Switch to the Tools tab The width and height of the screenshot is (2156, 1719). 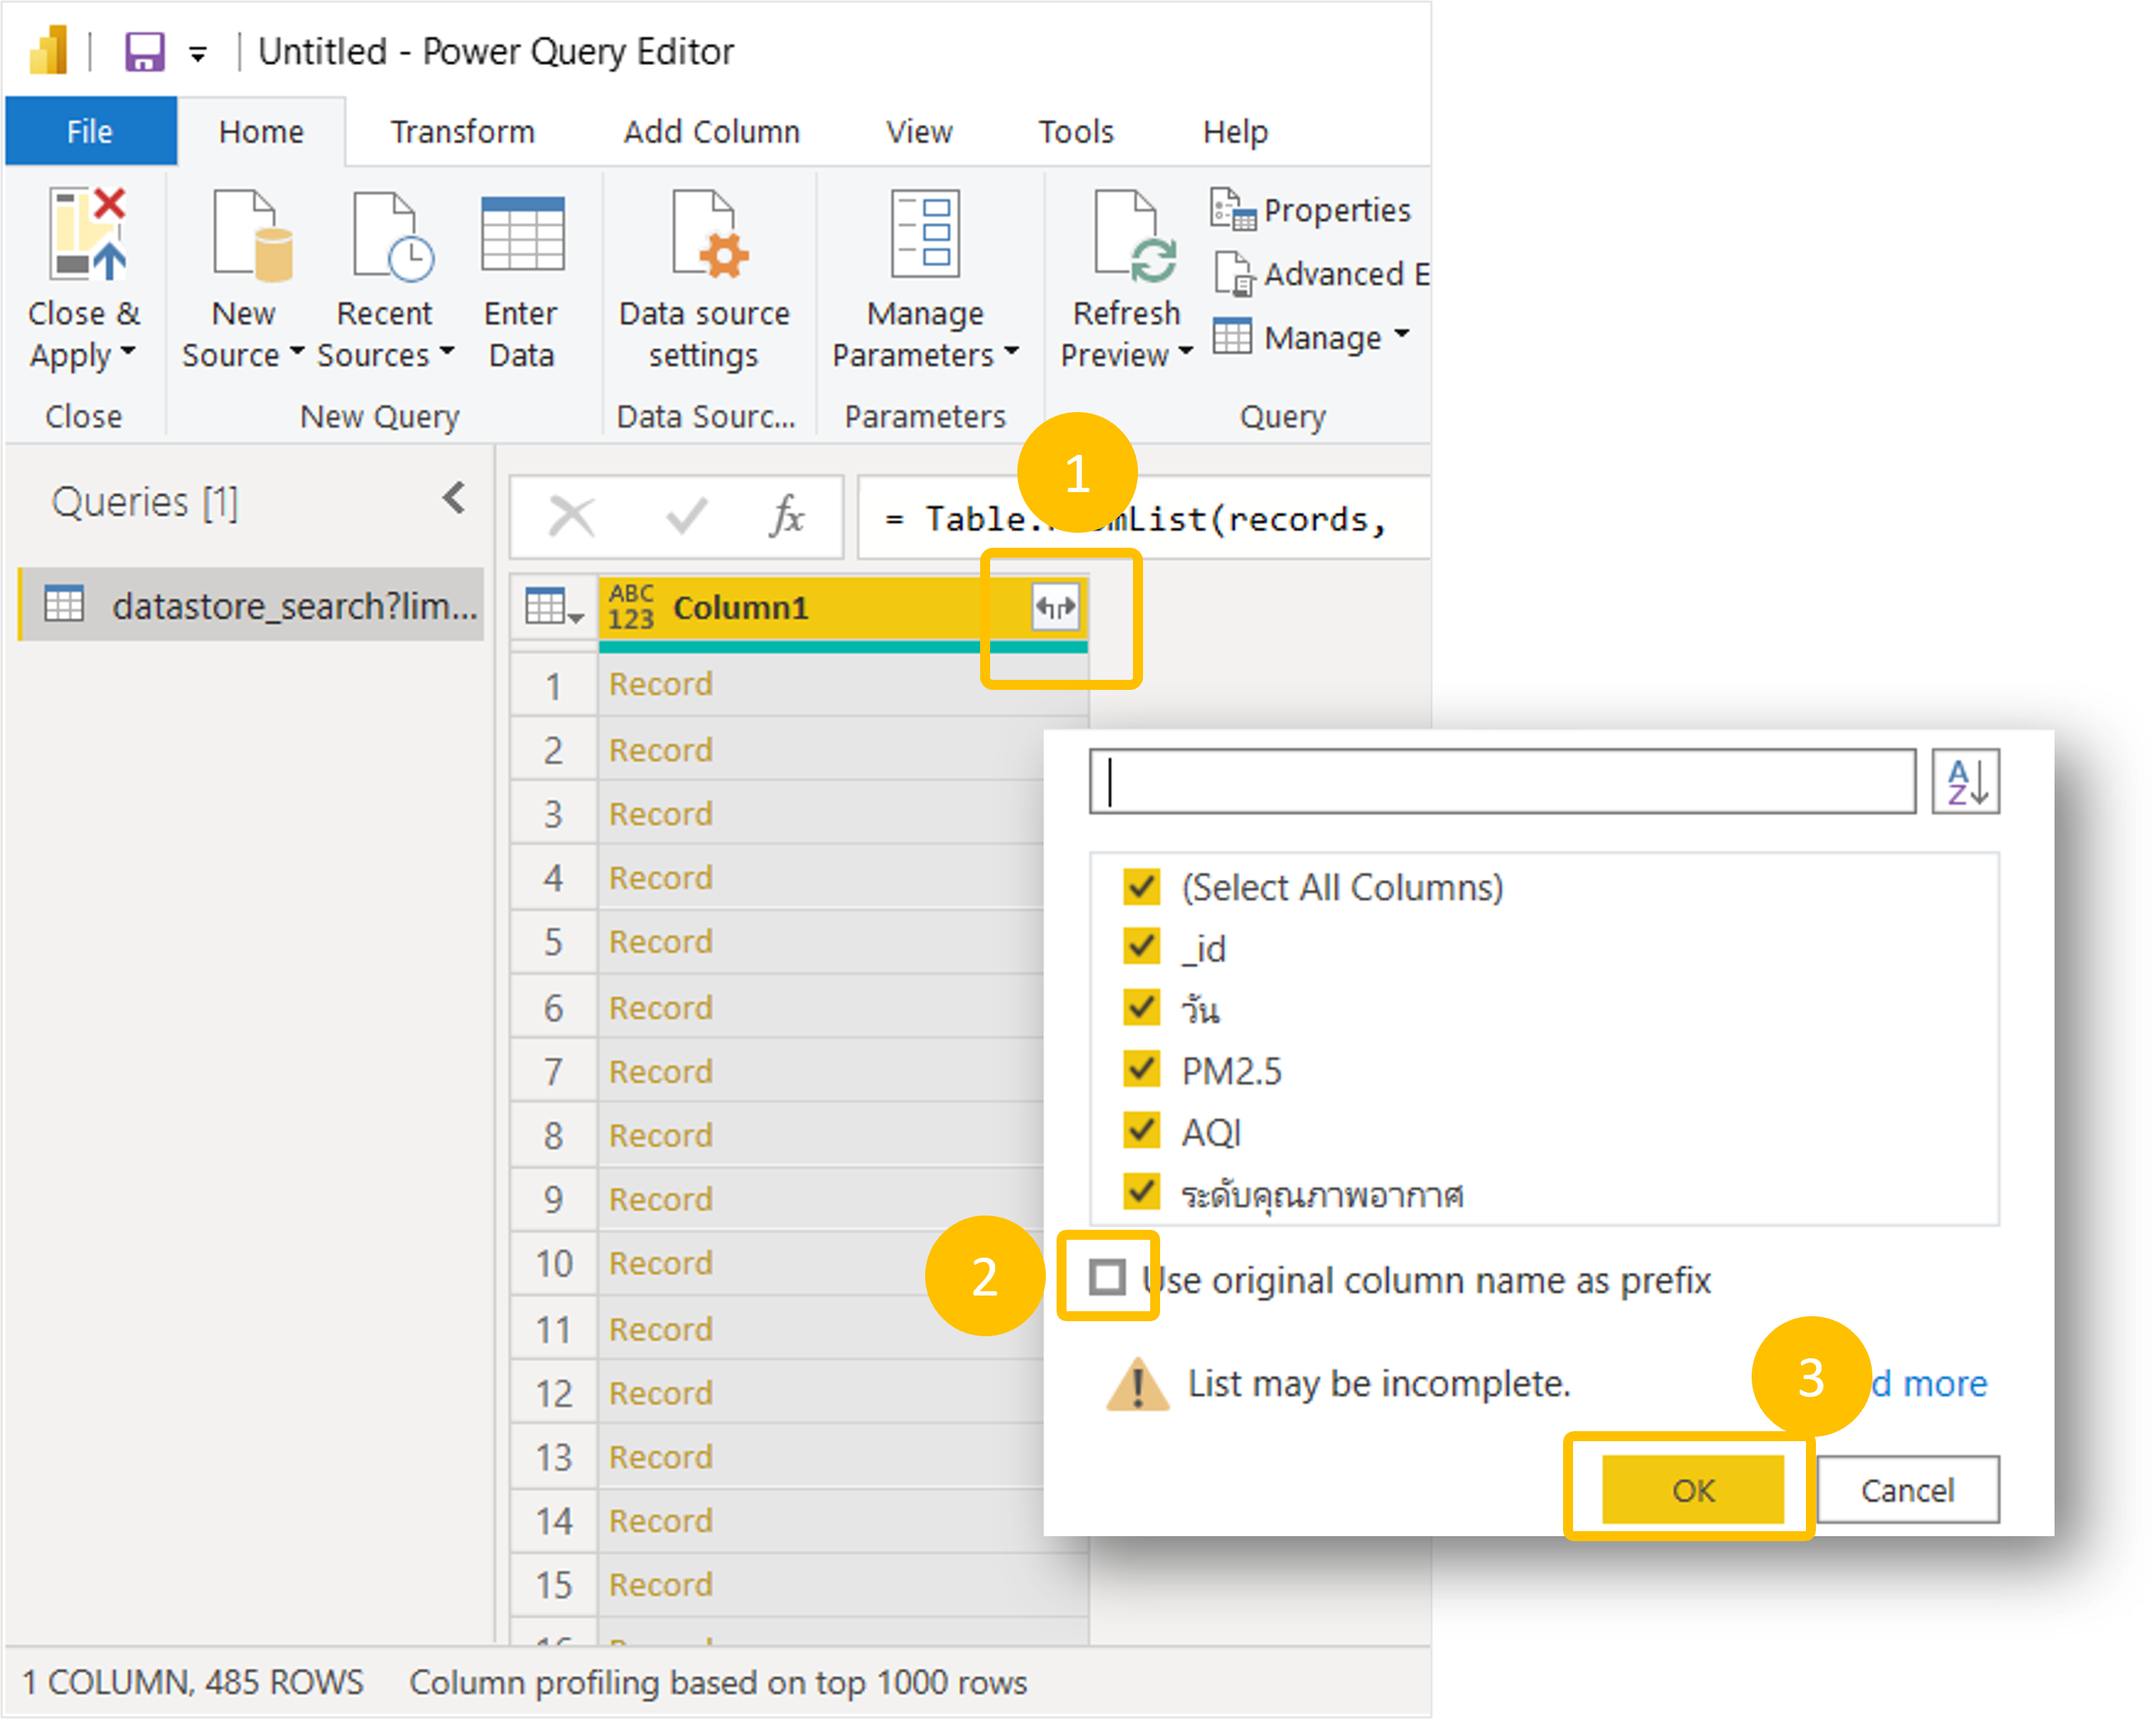click(1076, 131)
